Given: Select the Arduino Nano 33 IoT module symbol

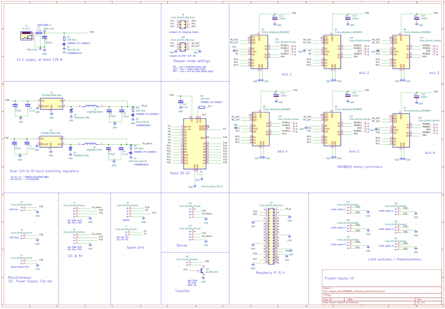Looking at the screenshot, I should [194, 144].
